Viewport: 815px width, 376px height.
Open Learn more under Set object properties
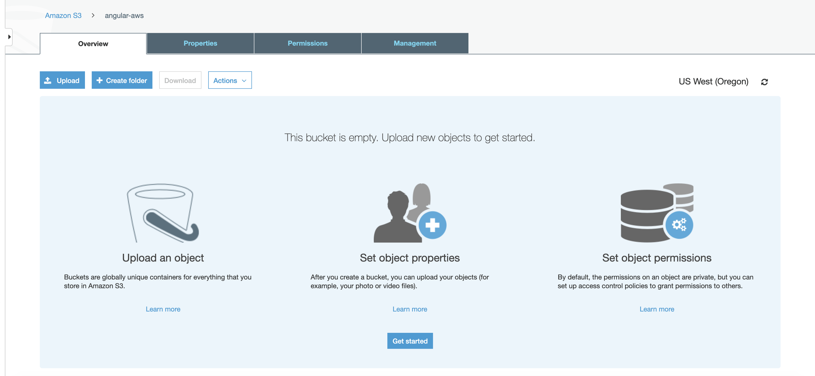410,309
